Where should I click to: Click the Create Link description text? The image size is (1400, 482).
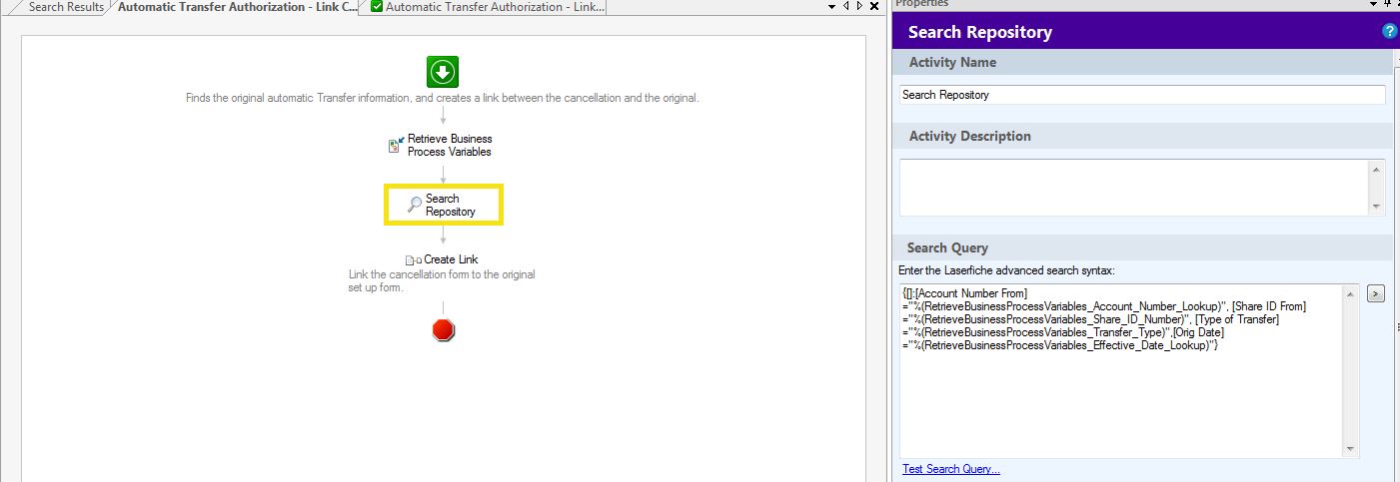[442, 280]
